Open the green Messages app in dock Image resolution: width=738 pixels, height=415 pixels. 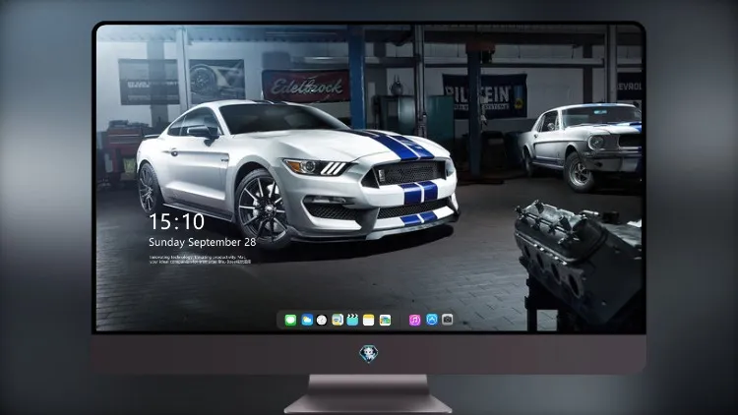pos(290,320)
